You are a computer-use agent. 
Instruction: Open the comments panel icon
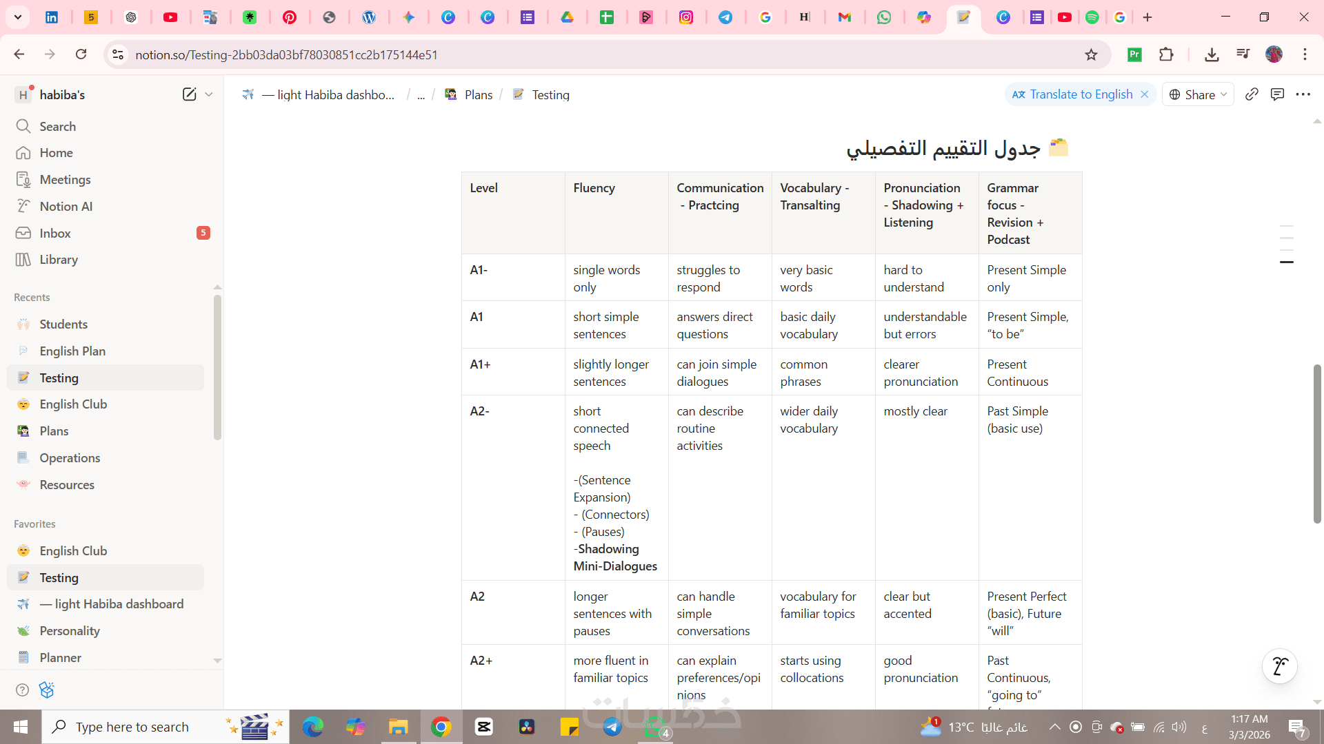[x=1277, y=94]
